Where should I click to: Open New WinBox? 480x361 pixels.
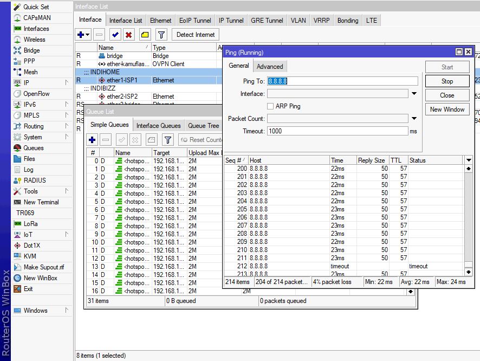(x=41, y=278)
